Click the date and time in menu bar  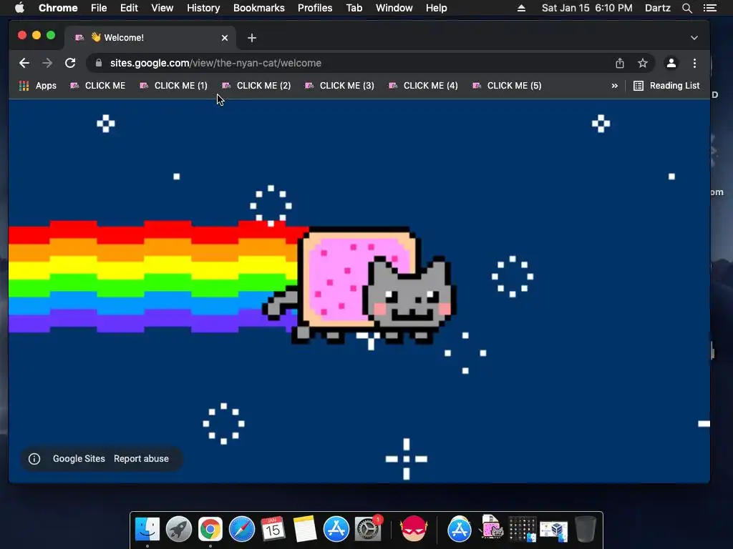(587, 8)
